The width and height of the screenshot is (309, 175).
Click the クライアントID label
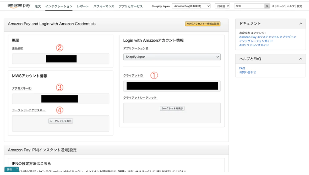pyautogui.click(x=133, y=76)
